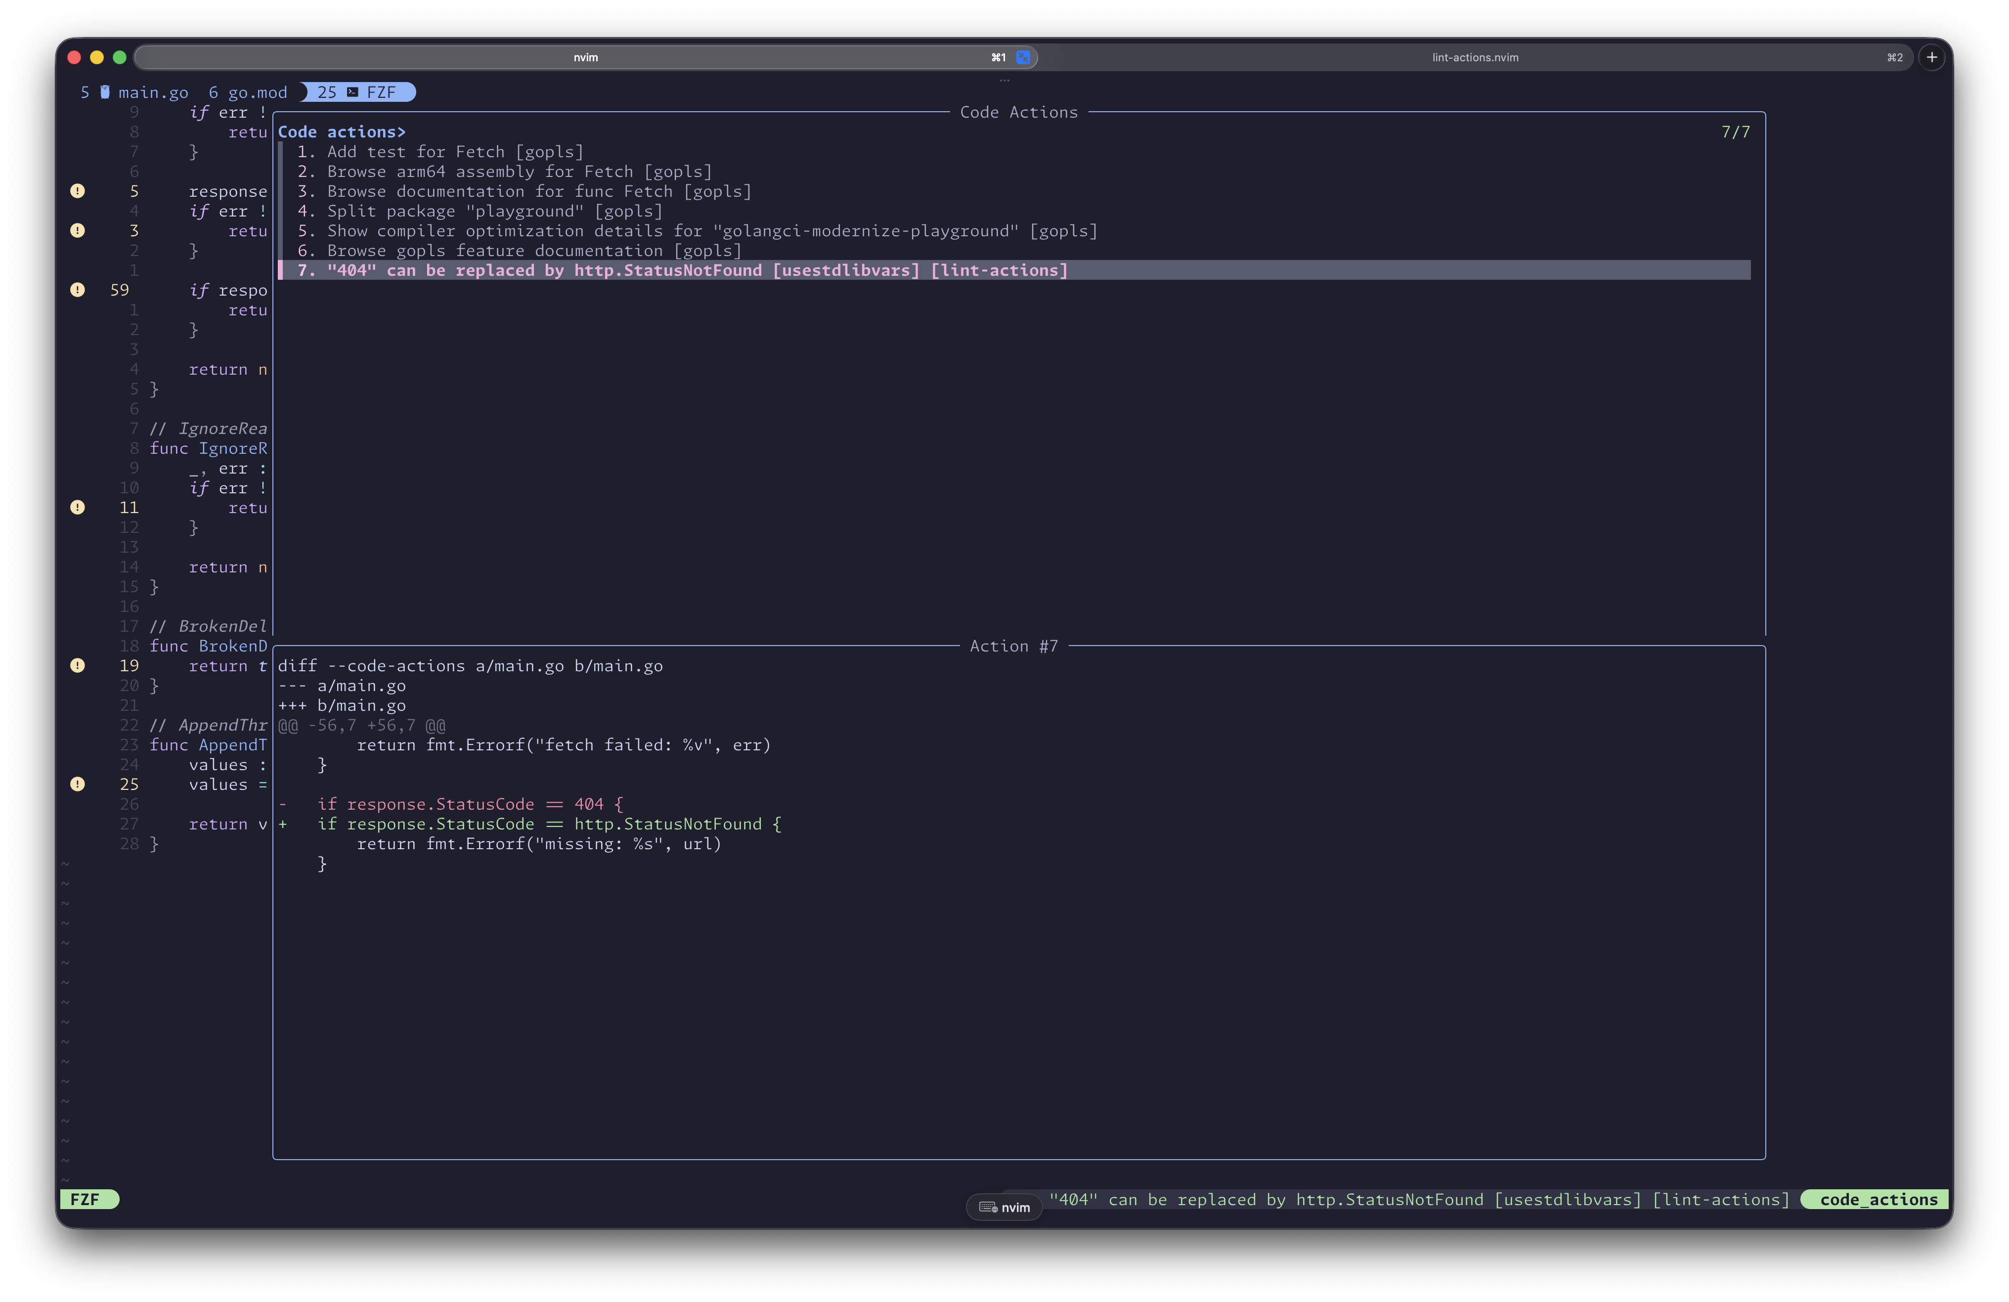Click the warning icon beside line 59
Screen dimensions: 2009x1302
[x=78, y=290]
